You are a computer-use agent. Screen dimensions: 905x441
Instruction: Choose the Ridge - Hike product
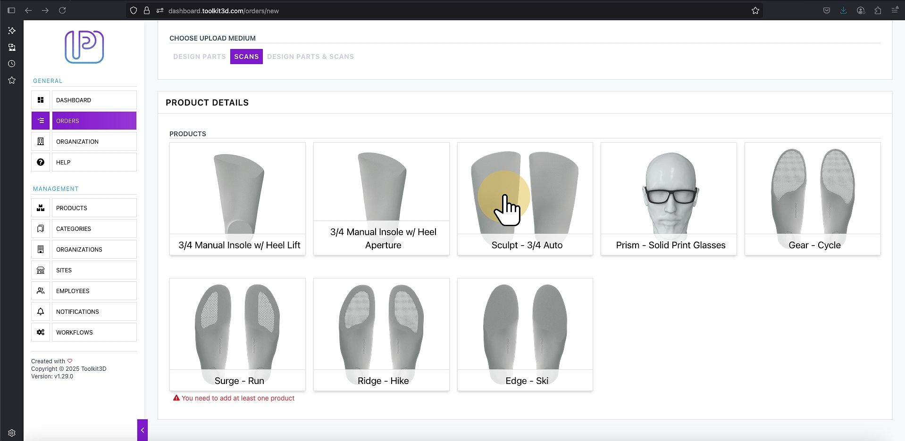point(381,335)
